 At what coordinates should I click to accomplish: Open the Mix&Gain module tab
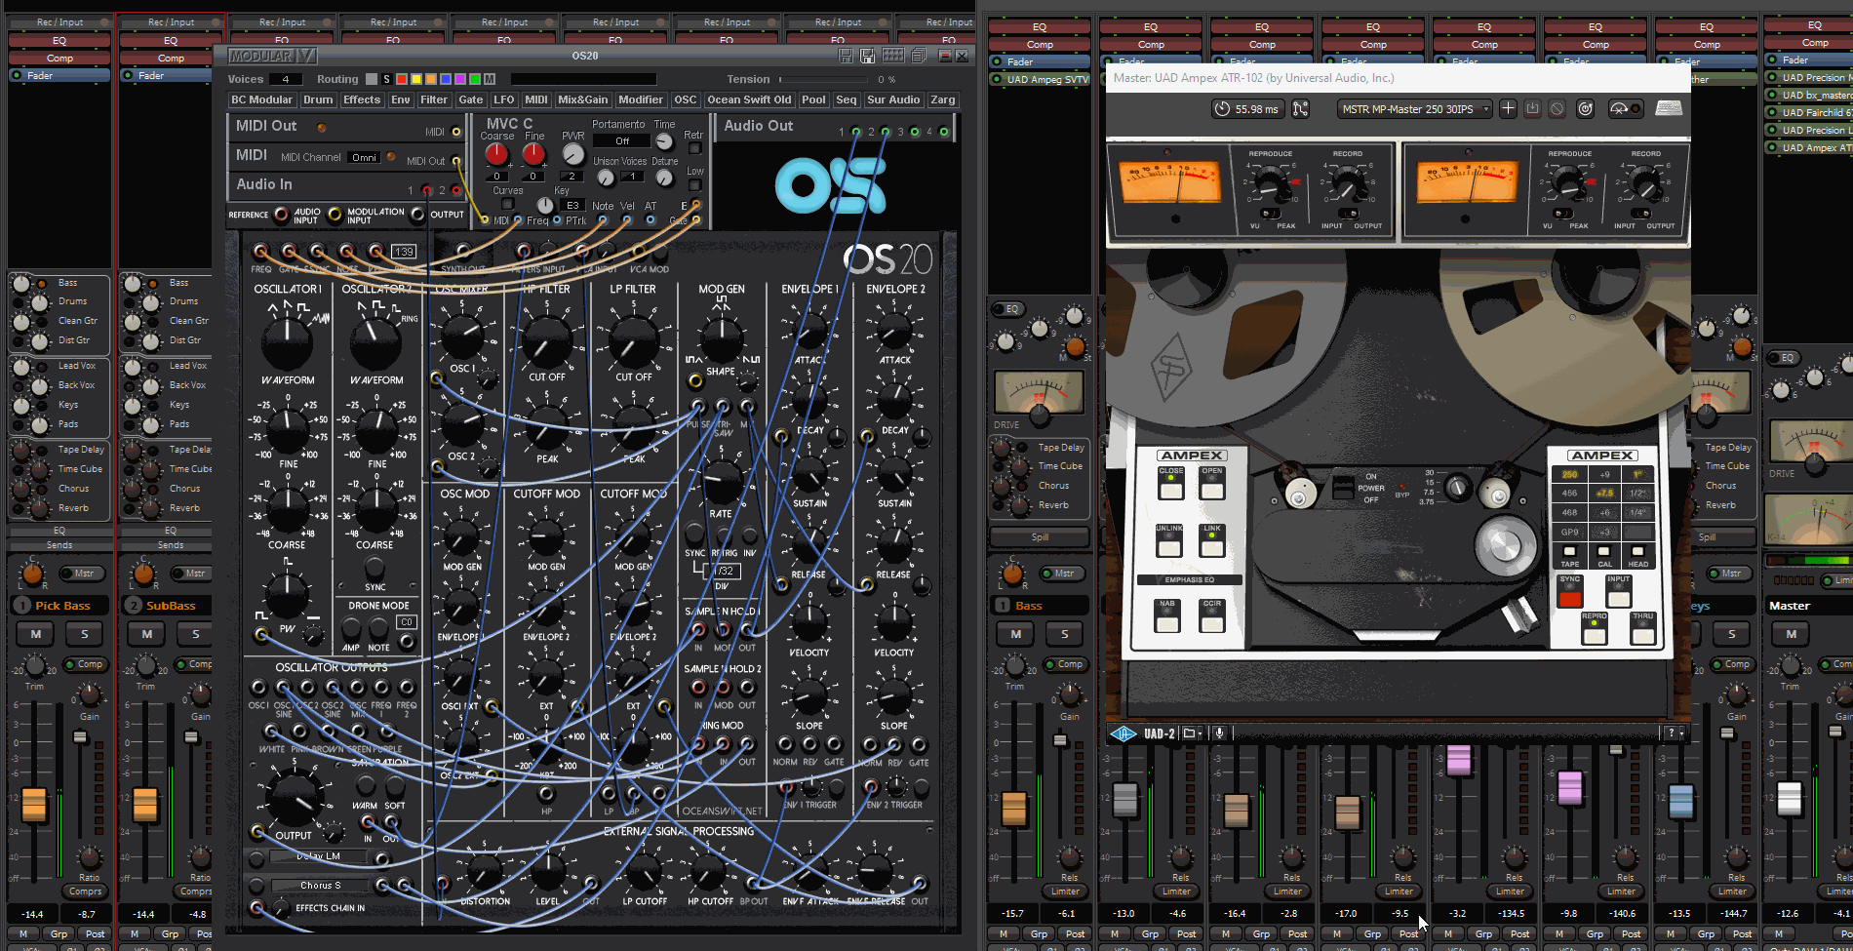click(x=583, y=99)
